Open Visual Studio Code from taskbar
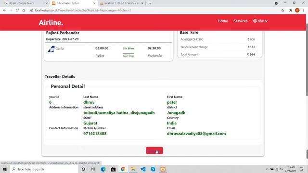The height and width of the screenshot is (173, 308). click(x=143, y=169)
